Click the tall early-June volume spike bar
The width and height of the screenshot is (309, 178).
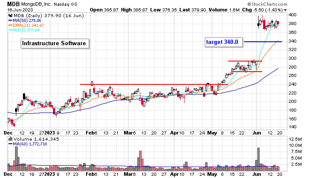pos(258,160)
